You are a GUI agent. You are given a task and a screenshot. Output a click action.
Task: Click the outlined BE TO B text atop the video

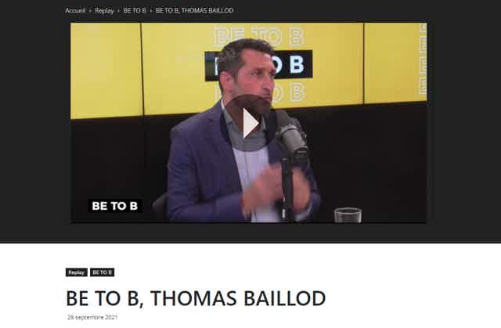258,37
